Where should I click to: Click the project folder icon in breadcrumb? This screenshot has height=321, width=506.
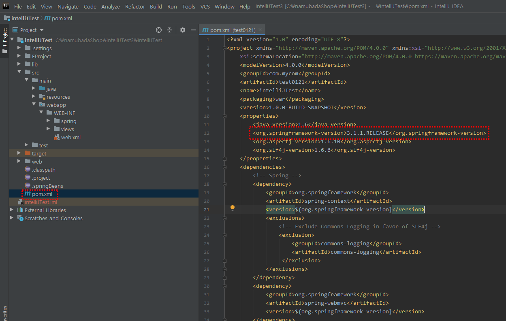7,18
